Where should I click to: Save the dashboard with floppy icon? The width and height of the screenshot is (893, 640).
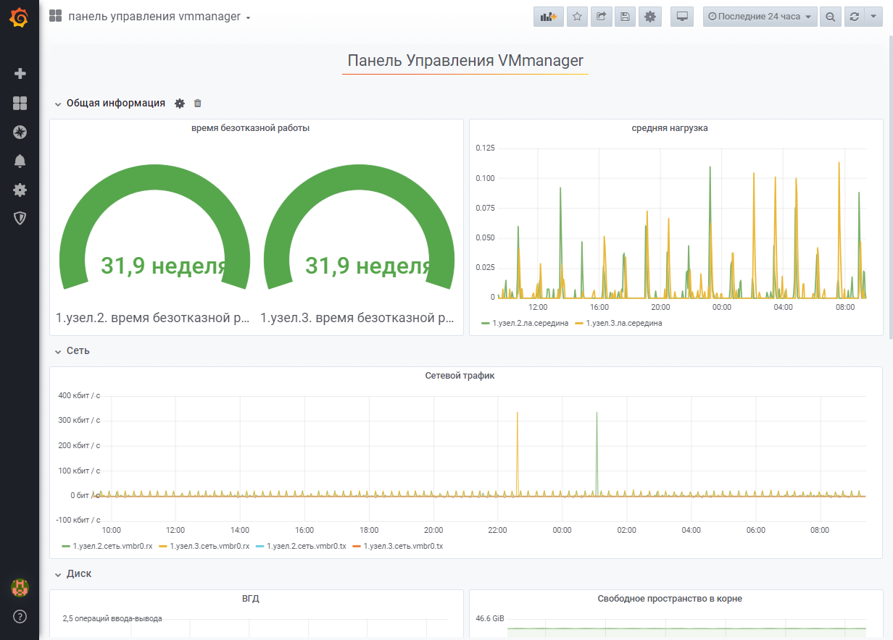pos(624,17)
